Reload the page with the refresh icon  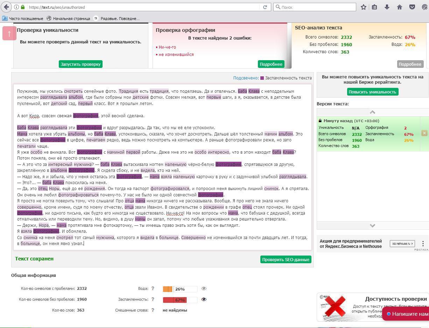click(265, 7)
